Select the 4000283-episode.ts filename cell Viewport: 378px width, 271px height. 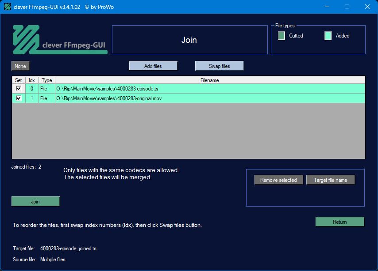tap(210, 88)
